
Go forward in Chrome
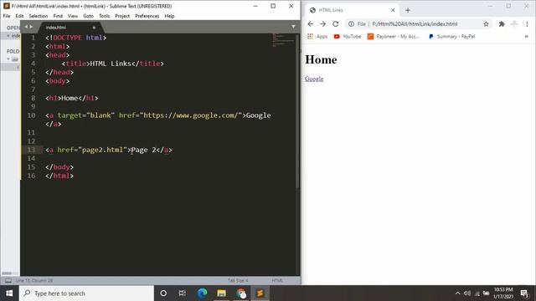[x=322, y=24]
